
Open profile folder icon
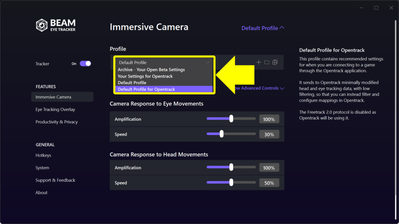coord(267,62)
